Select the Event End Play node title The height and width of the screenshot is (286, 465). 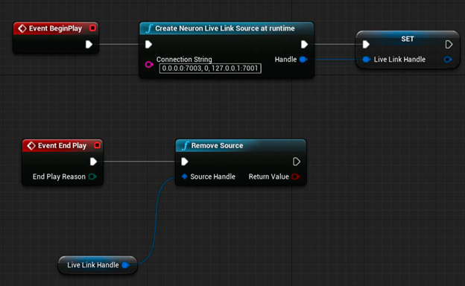[62, 145]
